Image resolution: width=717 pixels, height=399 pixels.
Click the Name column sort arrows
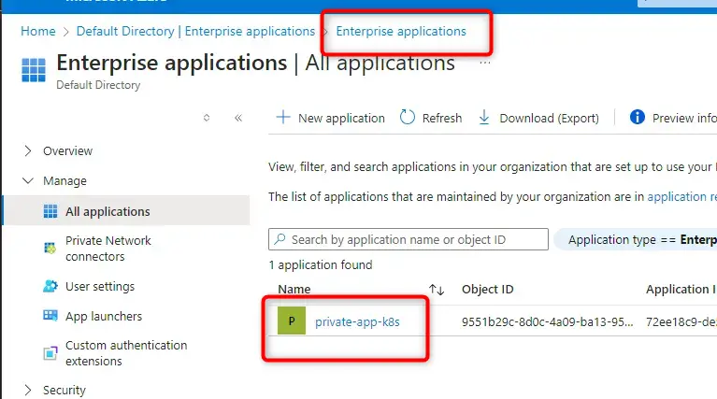437,290
